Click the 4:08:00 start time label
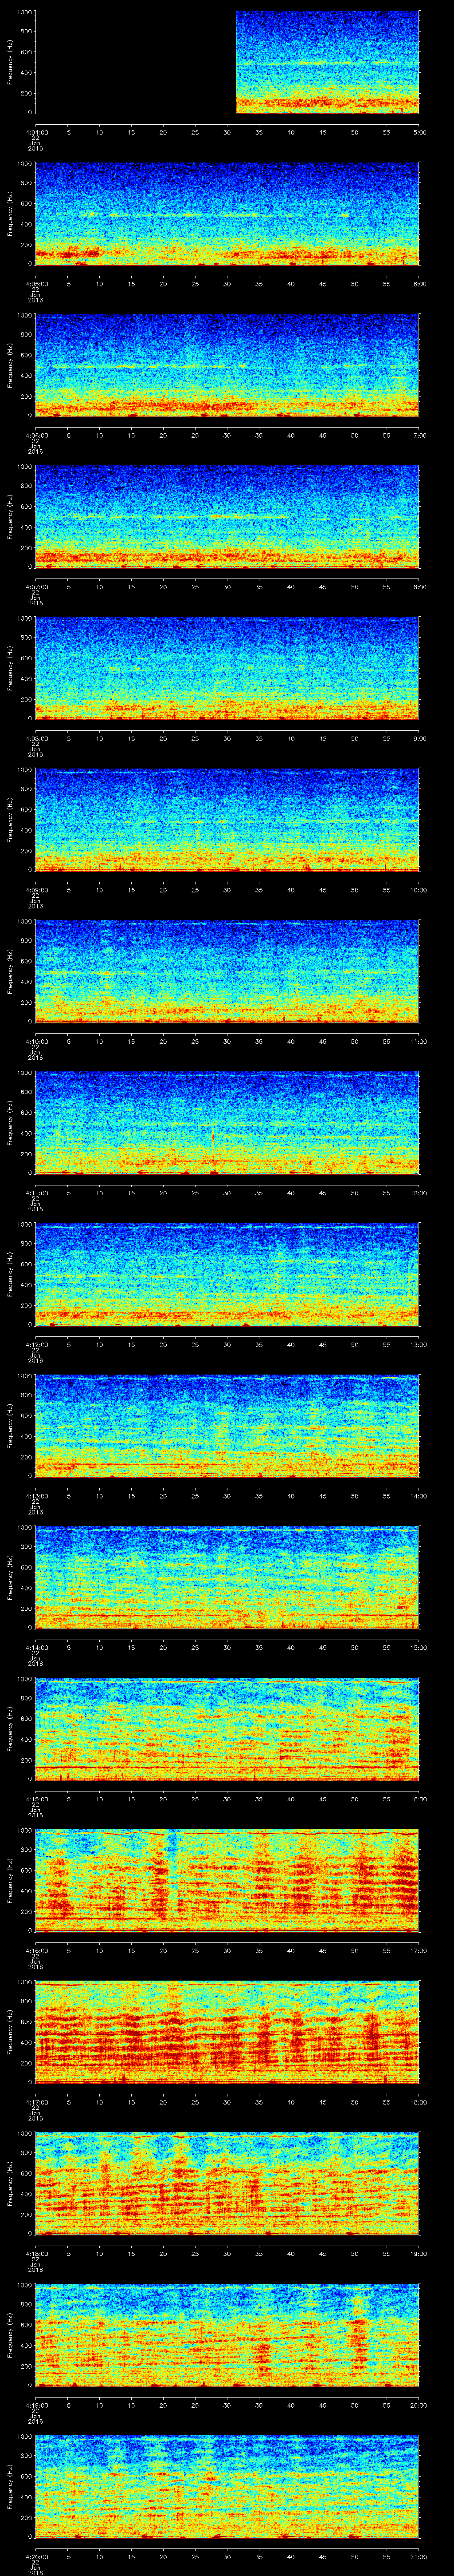Screen dimensions: 454x2576 point(36,738)
